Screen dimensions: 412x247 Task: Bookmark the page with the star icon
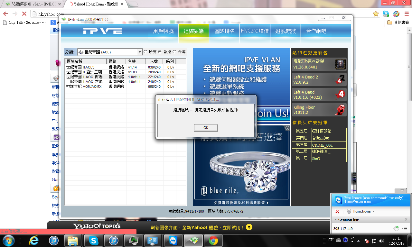click(376, 14)
